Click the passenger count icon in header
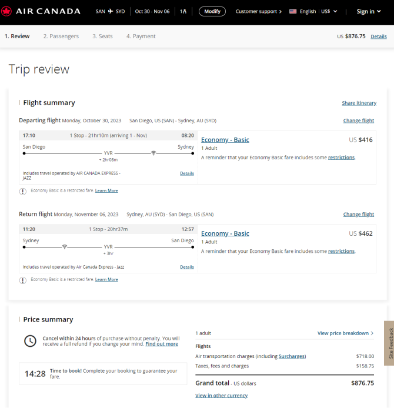Viewport: 394px width, 408px height. (183, 11)
